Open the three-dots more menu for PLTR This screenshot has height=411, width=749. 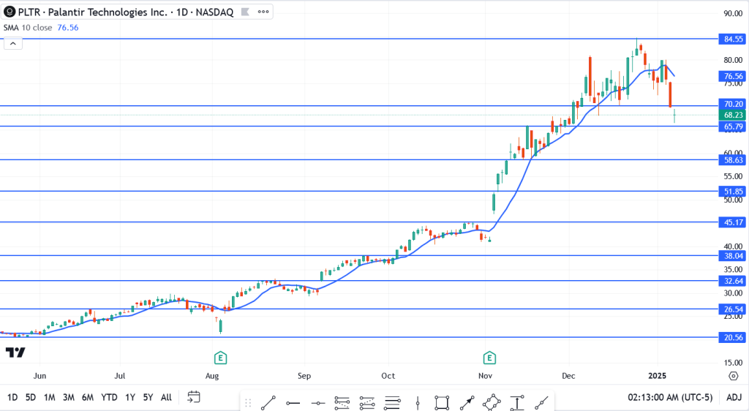pos(261,12)
